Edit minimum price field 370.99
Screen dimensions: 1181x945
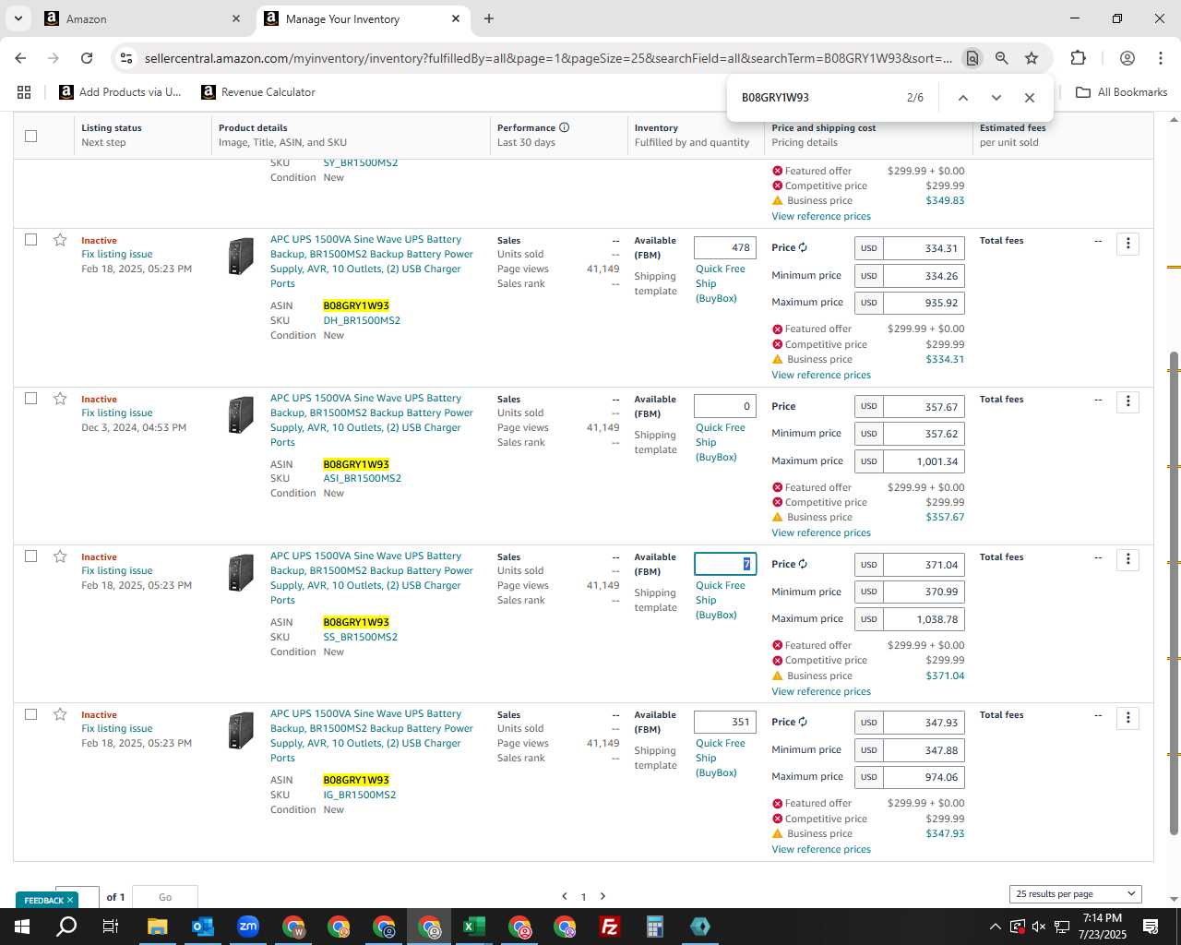pos(924,592)
